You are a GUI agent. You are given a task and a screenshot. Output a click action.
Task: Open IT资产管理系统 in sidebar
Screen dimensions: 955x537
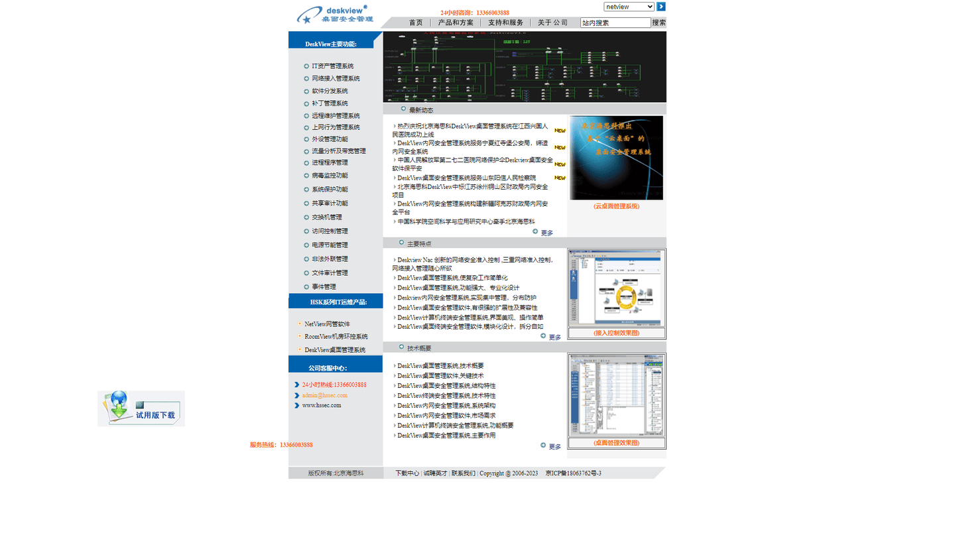[333, 66]
